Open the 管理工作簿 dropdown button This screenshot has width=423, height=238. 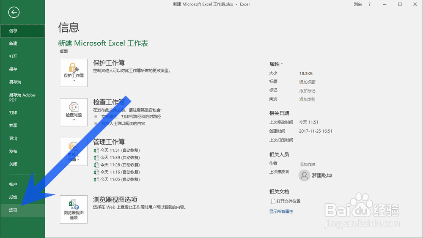pos(74,152)
